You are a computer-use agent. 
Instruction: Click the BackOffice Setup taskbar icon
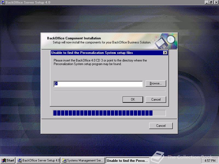(x=19, y=160)
